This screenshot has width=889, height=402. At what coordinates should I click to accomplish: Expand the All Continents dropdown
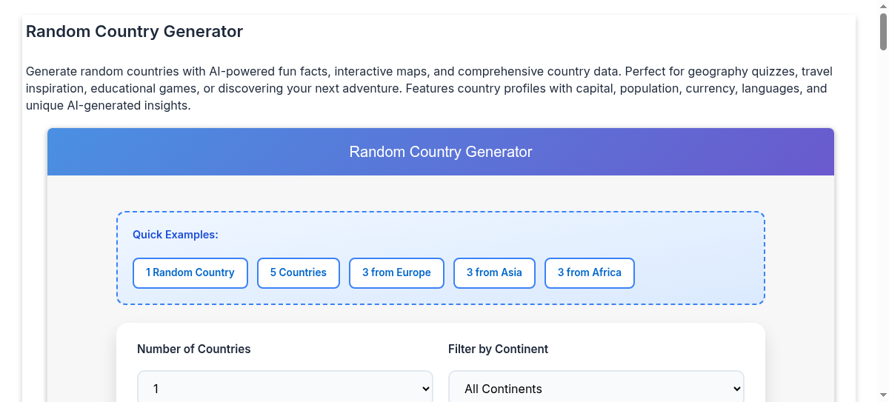(x=596, y=388)
